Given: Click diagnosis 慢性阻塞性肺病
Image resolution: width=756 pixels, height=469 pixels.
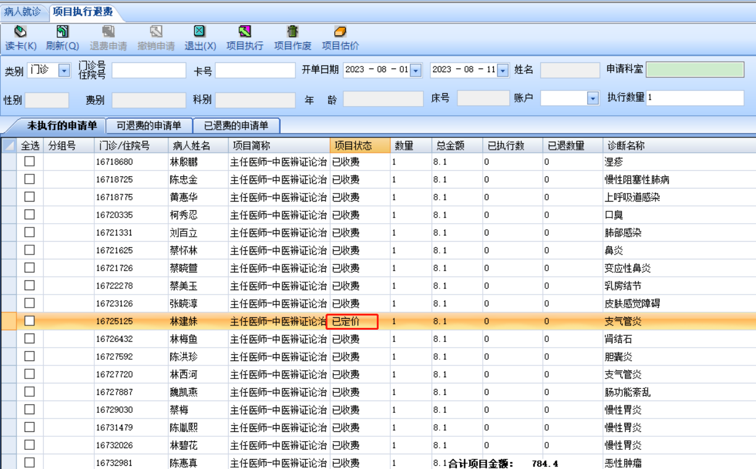Looking at the screenshot, I should coord(637,180).
